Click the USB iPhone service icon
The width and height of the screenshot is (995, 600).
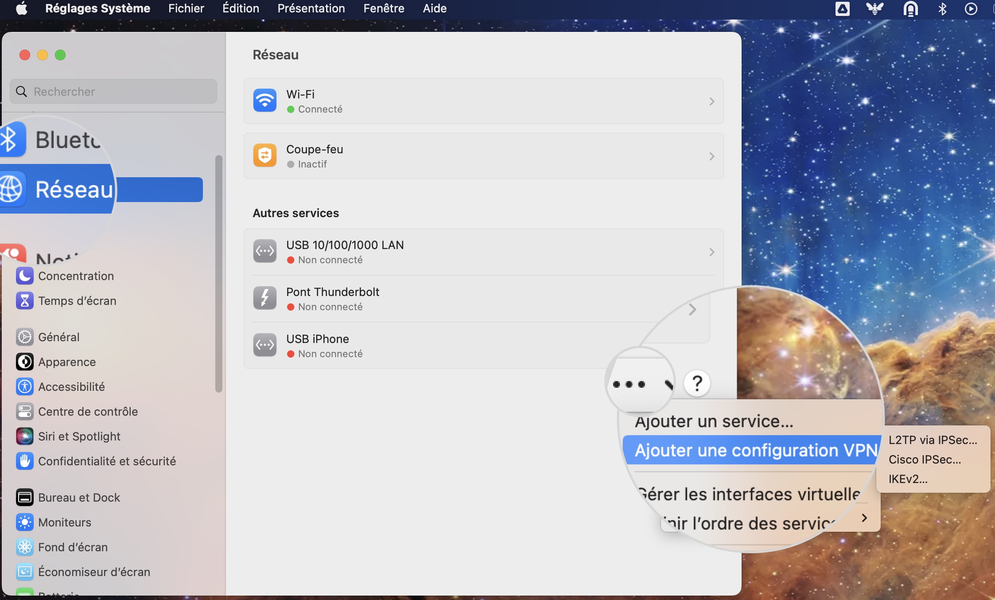265,345
